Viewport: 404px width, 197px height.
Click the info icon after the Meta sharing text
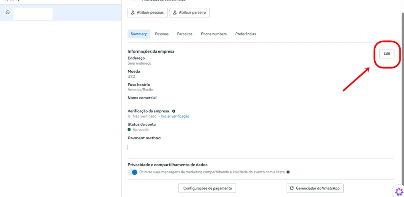[288, 172]
